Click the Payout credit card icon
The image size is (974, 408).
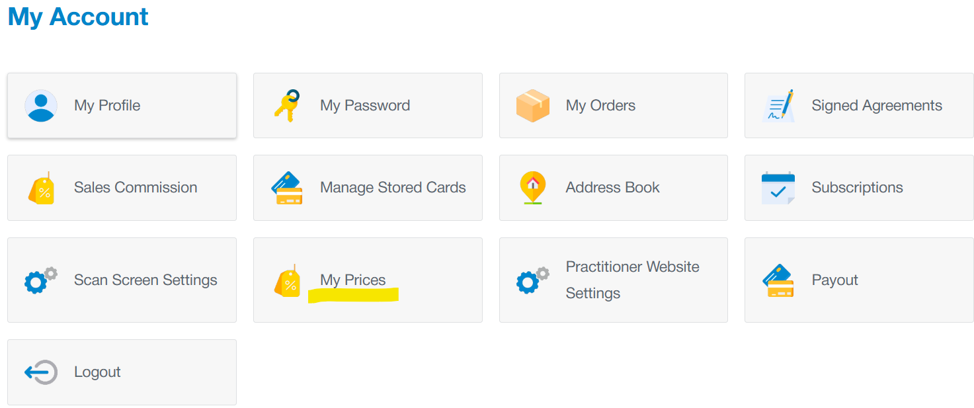tap(778, 280)
